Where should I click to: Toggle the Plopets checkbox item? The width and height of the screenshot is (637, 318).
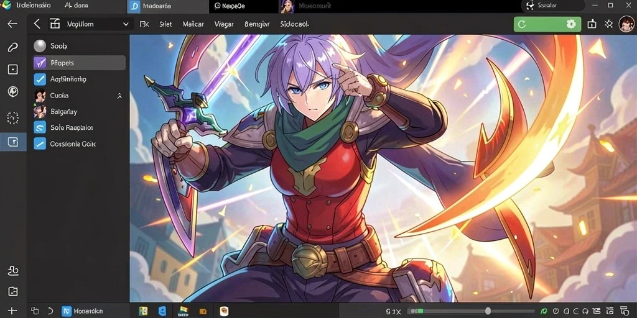(x=79, y=63)
